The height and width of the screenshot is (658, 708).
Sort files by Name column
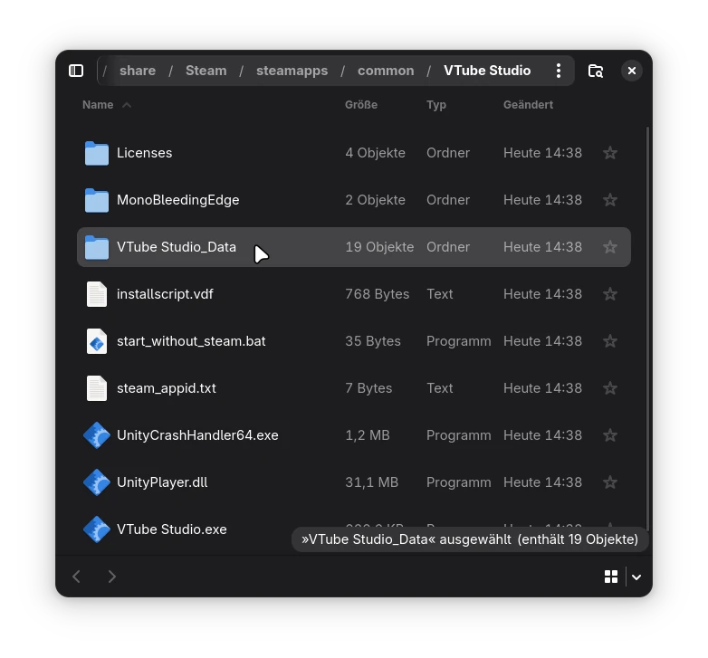[98, 105]
